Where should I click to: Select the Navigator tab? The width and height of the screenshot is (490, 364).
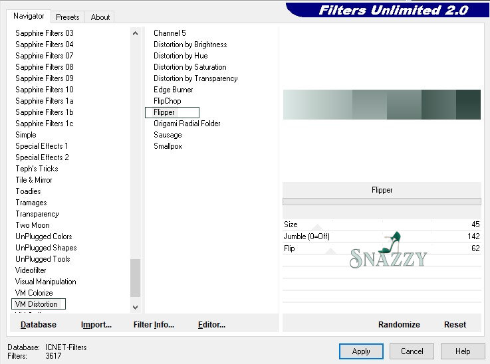click(x=29, y=16)
